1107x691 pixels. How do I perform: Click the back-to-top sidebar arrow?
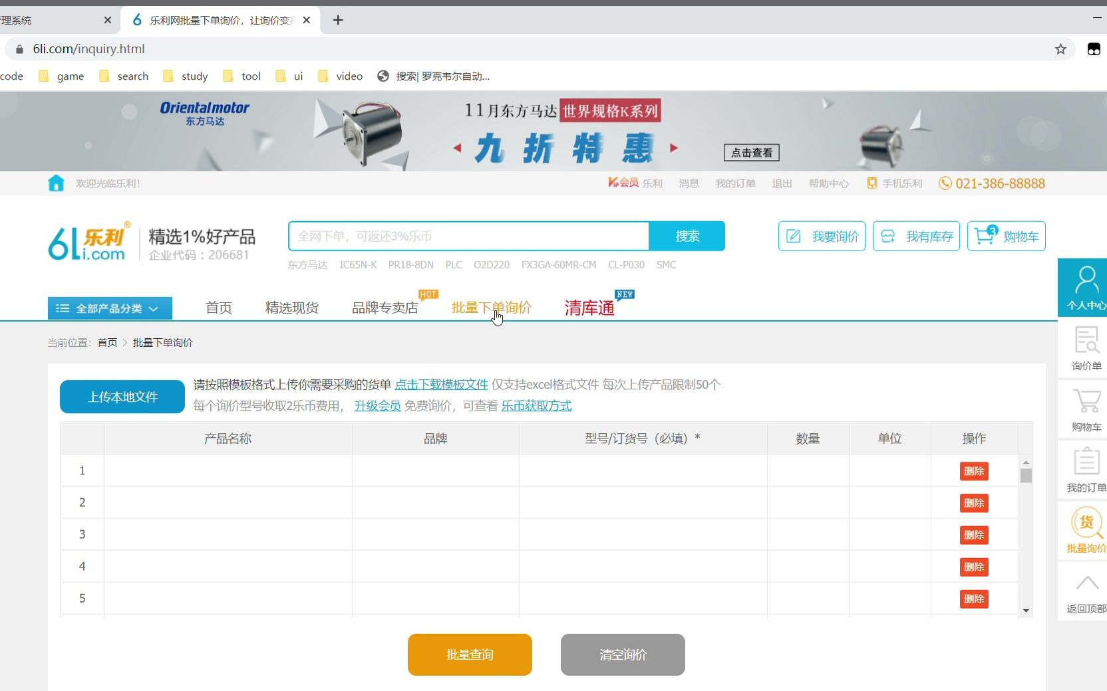(1086, 592)
